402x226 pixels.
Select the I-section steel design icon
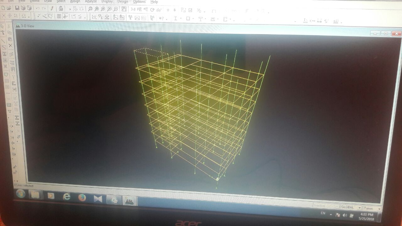(x=176, y=19)
